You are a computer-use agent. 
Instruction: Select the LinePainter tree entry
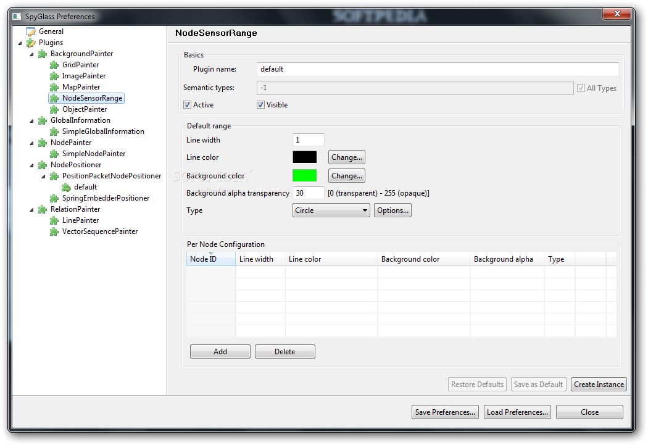pyautogui.click(x=81, y=220)
